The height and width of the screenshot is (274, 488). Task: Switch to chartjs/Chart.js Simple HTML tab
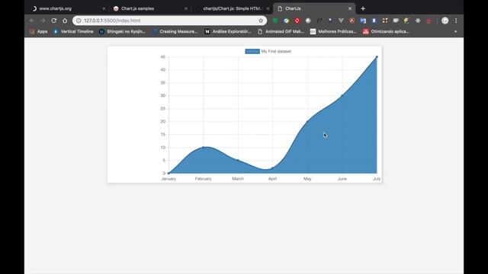click(232, 8)
